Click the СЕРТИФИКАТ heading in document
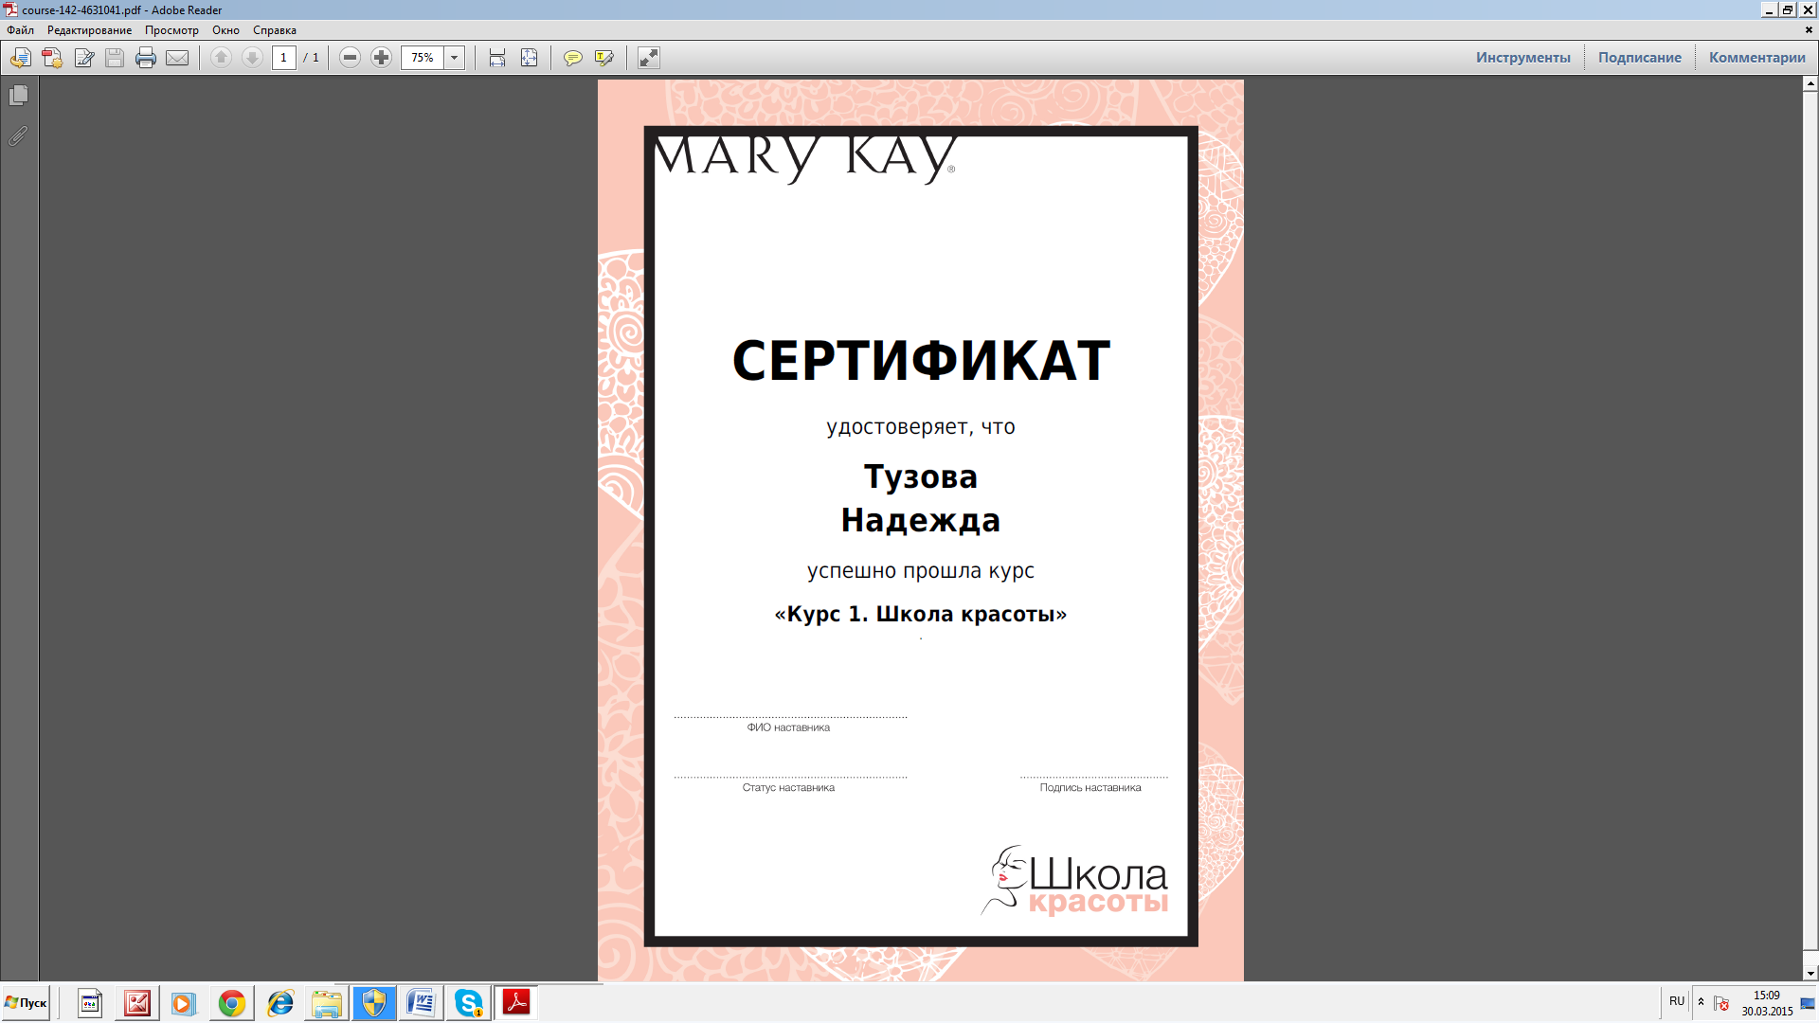 click(921, 361)
